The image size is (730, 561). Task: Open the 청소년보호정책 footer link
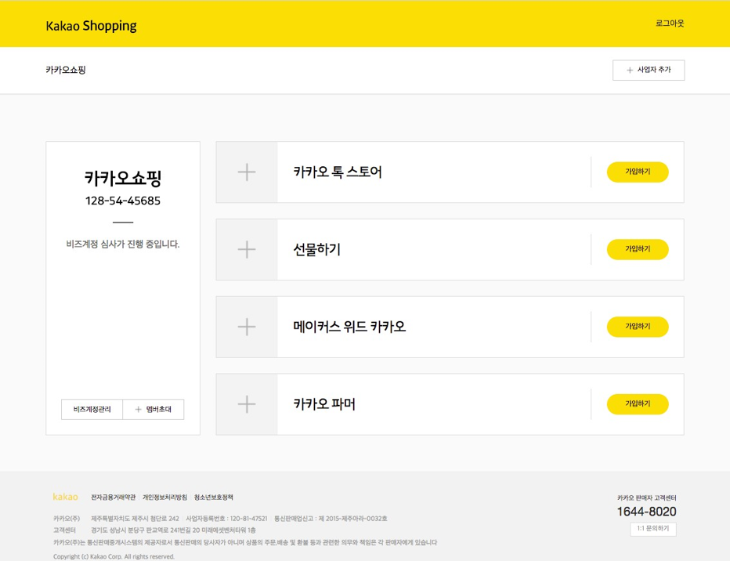[x=214, y=498]
